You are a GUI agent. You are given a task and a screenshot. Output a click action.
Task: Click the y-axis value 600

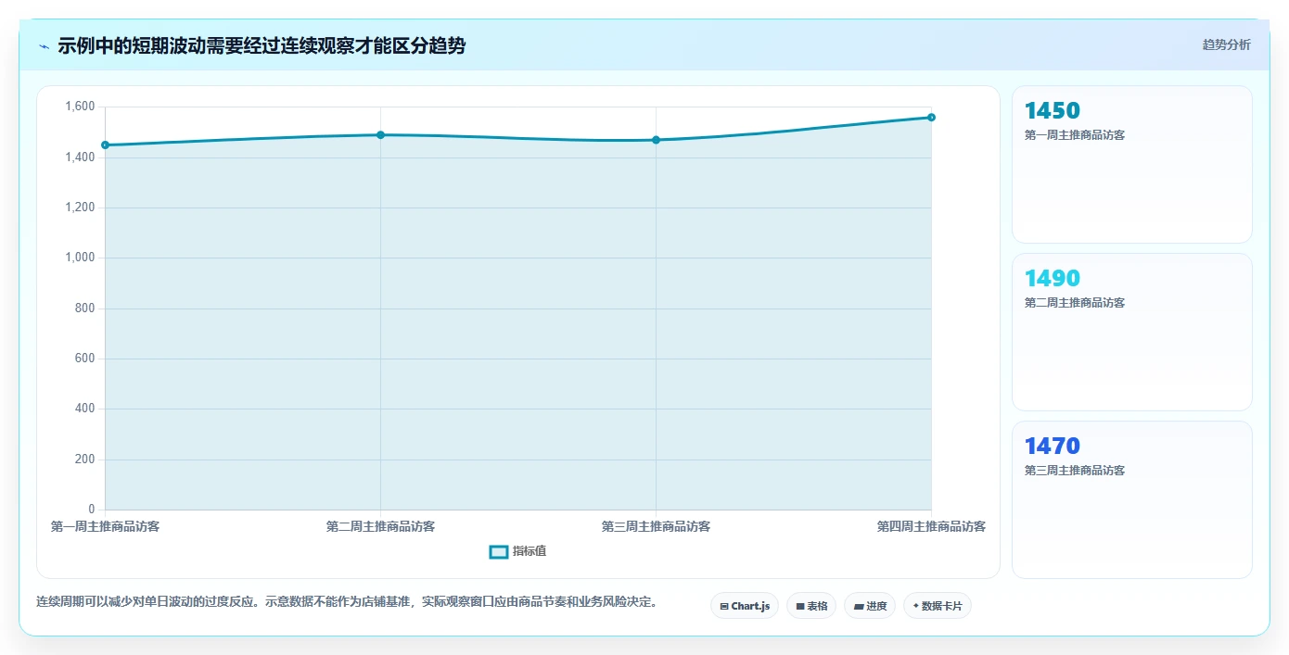[x=86, y=359]
